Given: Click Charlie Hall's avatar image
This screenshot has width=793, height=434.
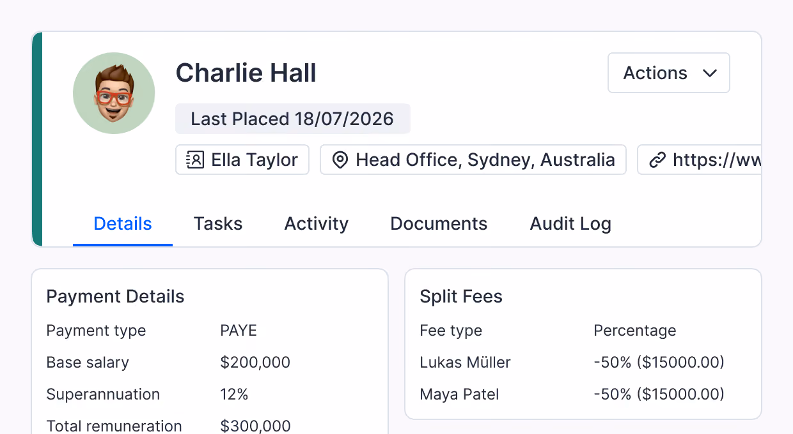Looking at the screenshot, I should click(x=114, y=93).
